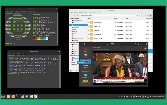Expand the Japanese folder row
Image resolution: width=167 pixels, height=105 pixels.
pos(88,22)
